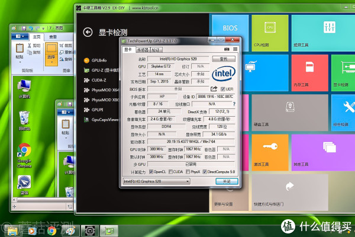Switch to the 显卡 tab in GPU-Z
This screenshot has height=237, width=355.
click(128, 50)
